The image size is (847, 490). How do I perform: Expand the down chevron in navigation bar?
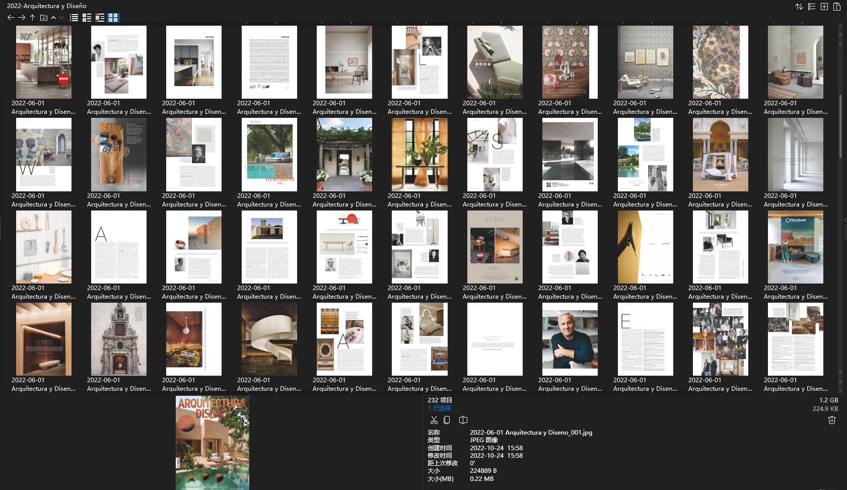pos(60,17)
